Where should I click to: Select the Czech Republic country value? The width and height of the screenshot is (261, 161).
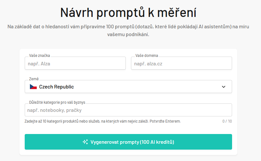click(x=57, y=87)
